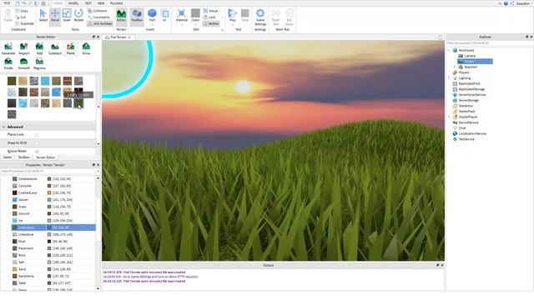The image size is (534, 300).
Task: Click the Copy button
Action: pyautogui.click(x=22, y=11)
